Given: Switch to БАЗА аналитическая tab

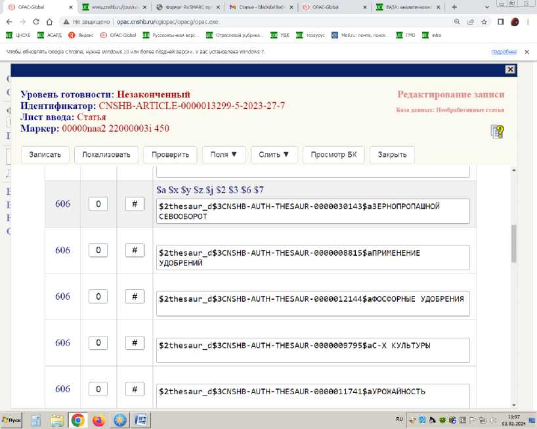Looking at the screenshot, I should tap(408, 7).
